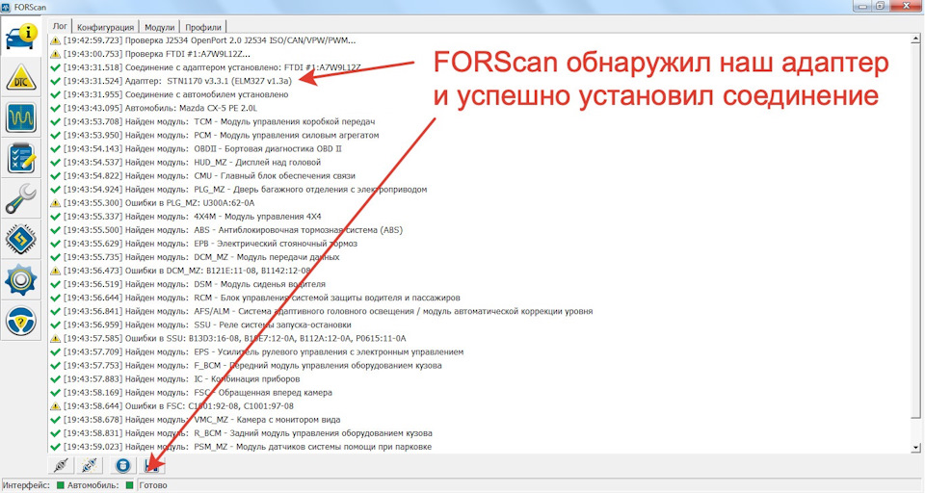Click green checkmark beside STN1170 adapter line
Viewport: 925px width, 493px height.
[x=56, y=81]
